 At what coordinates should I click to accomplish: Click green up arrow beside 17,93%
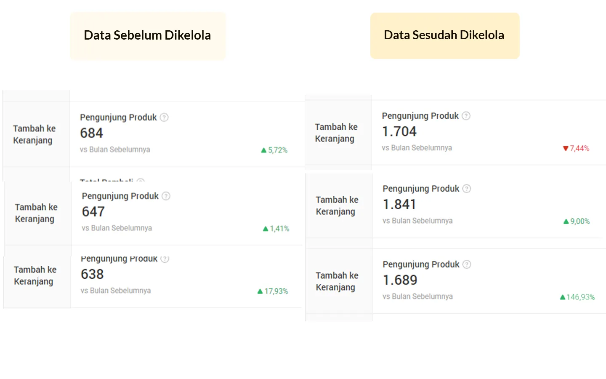[260, 291]
